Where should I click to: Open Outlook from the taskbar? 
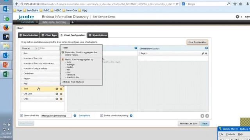6,9
